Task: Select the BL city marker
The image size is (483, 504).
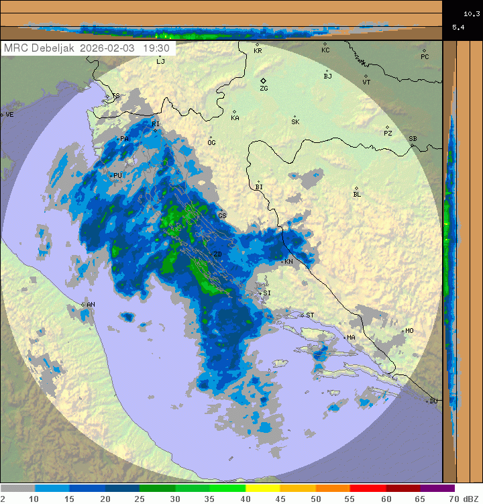Action: pos(356,189)
